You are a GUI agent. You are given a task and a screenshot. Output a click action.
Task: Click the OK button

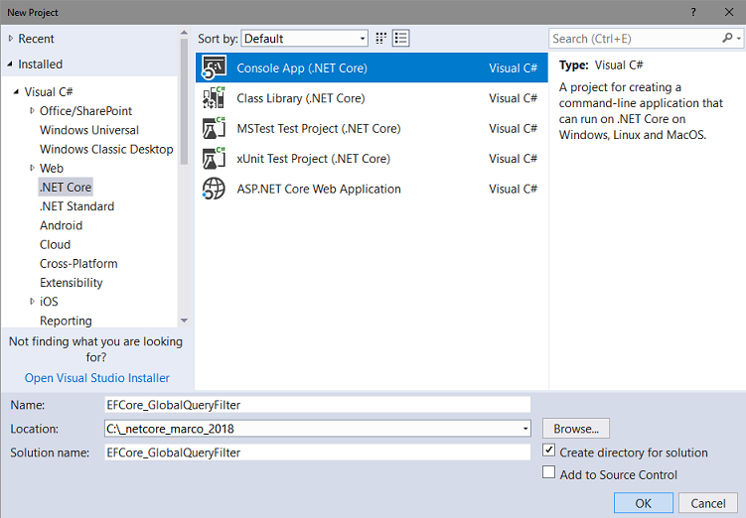click(x=644, y=503)
